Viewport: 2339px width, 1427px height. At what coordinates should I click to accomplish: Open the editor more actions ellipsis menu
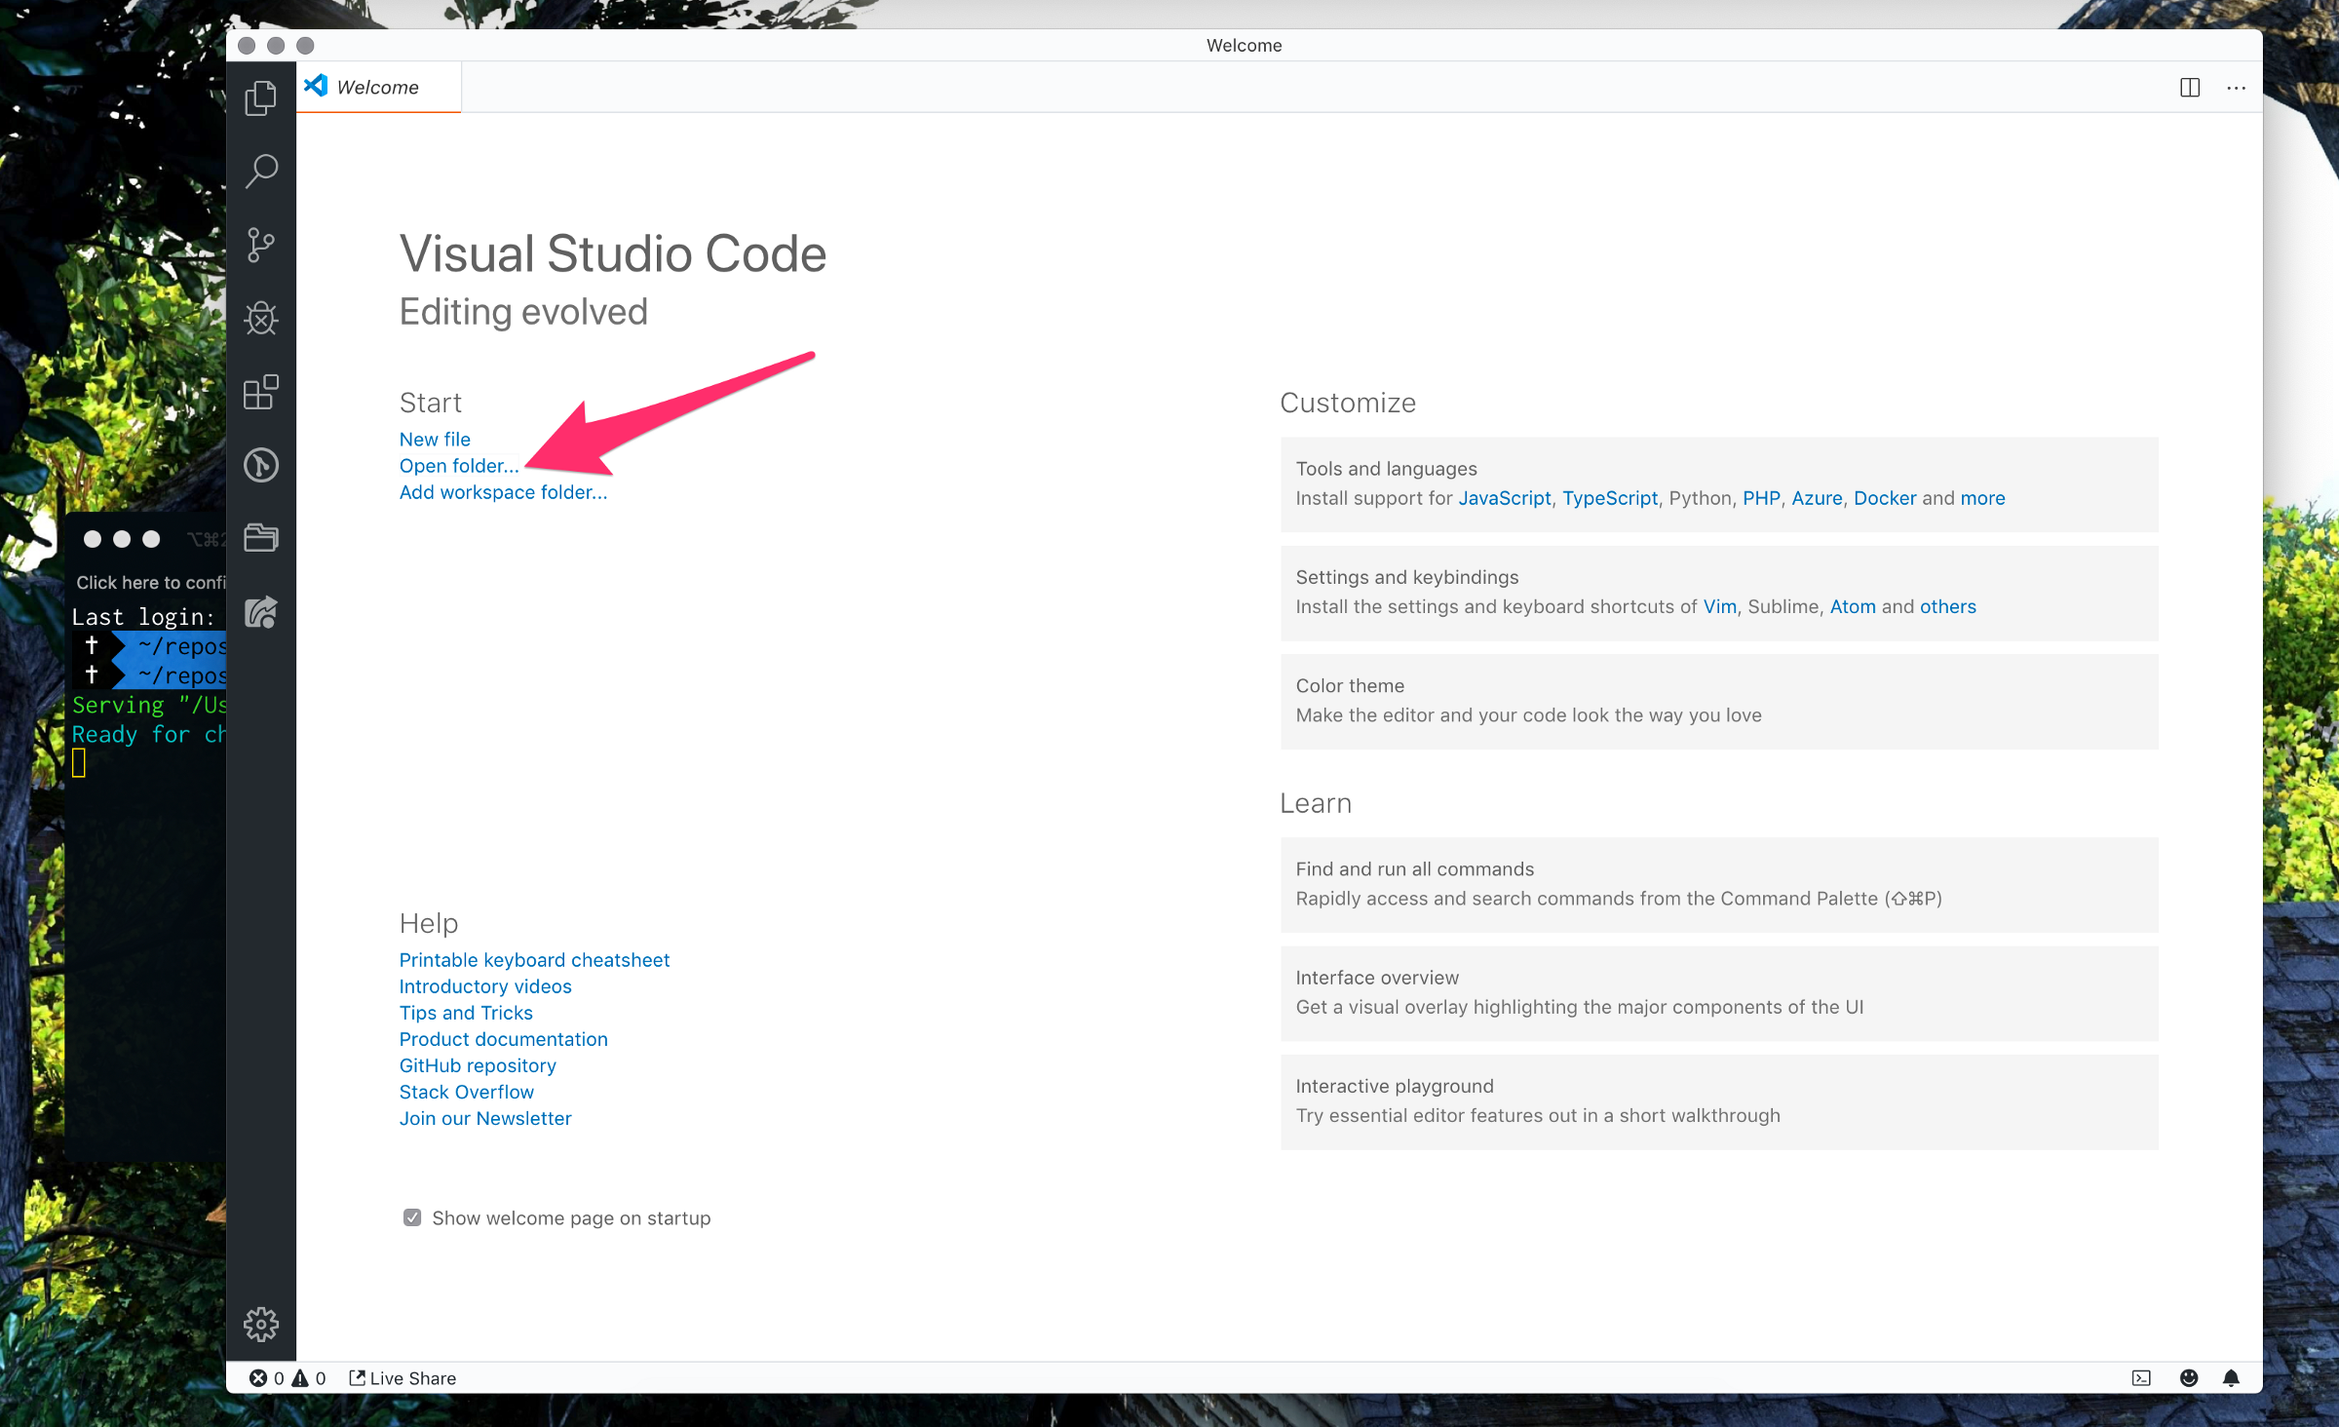tap(2236, 87)
